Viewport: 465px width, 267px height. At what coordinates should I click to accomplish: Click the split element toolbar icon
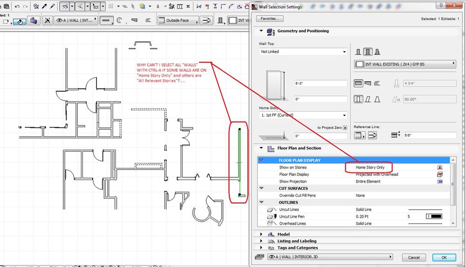click(199, 6)
